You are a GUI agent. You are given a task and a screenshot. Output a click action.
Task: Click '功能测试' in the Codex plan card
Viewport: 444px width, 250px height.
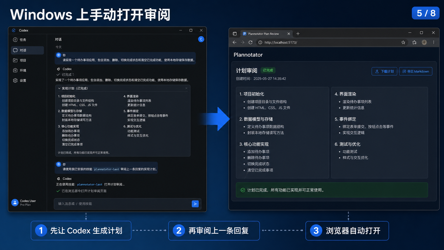[x=133, y=131]
